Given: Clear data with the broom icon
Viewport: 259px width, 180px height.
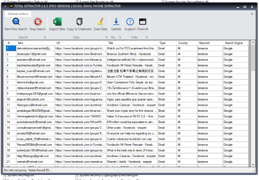Looking at the screenshot, I should coord(100,24).
